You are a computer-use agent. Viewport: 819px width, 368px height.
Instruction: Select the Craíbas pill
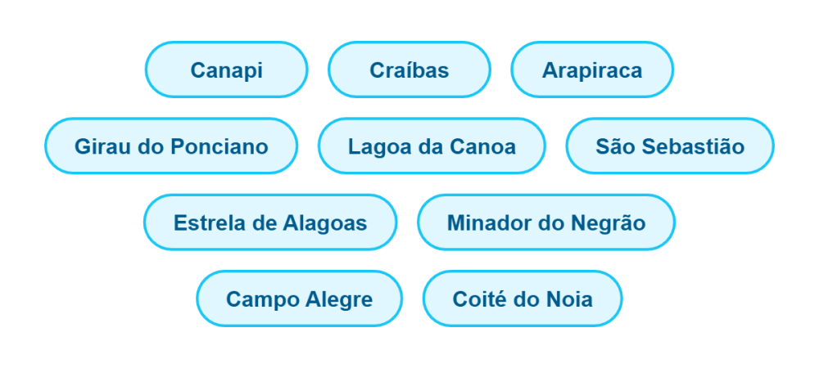(x=409, y=70)
